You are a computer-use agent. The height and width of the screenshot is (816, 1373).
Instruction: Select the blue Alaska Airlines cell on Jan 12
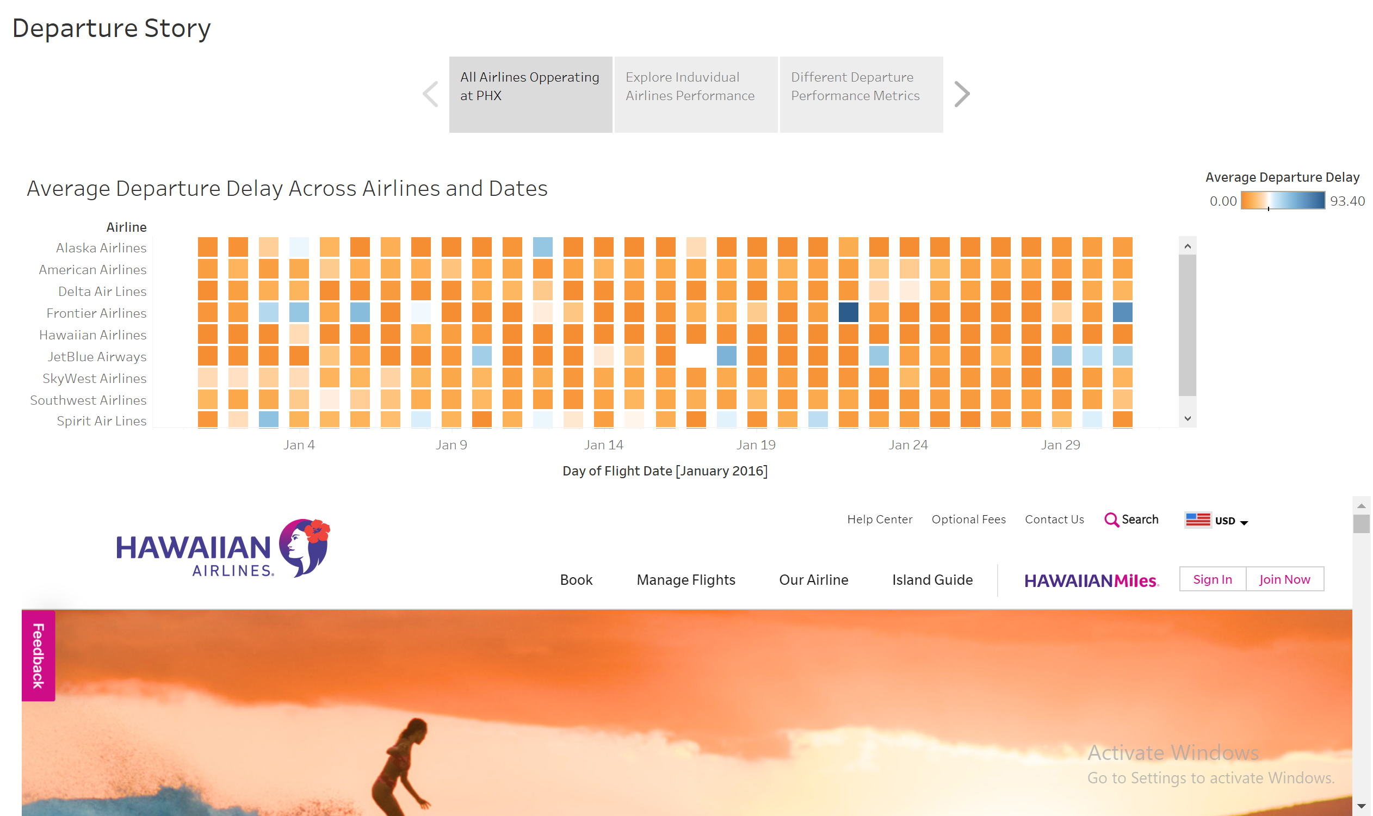[x=543, y=247]
